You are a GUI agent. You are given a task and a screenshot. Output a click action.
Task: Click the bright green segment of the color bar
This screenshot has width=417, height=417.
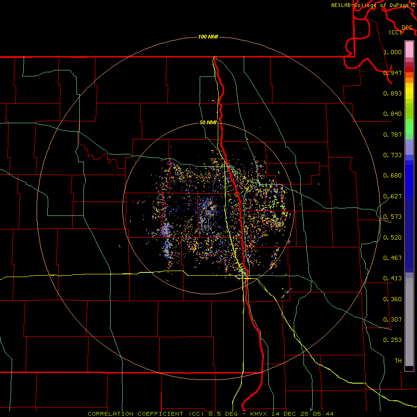(x=409, y=126)
